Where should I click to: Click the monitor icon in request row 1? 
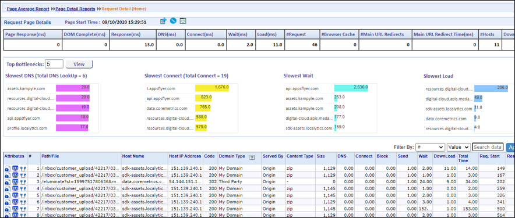15,168
